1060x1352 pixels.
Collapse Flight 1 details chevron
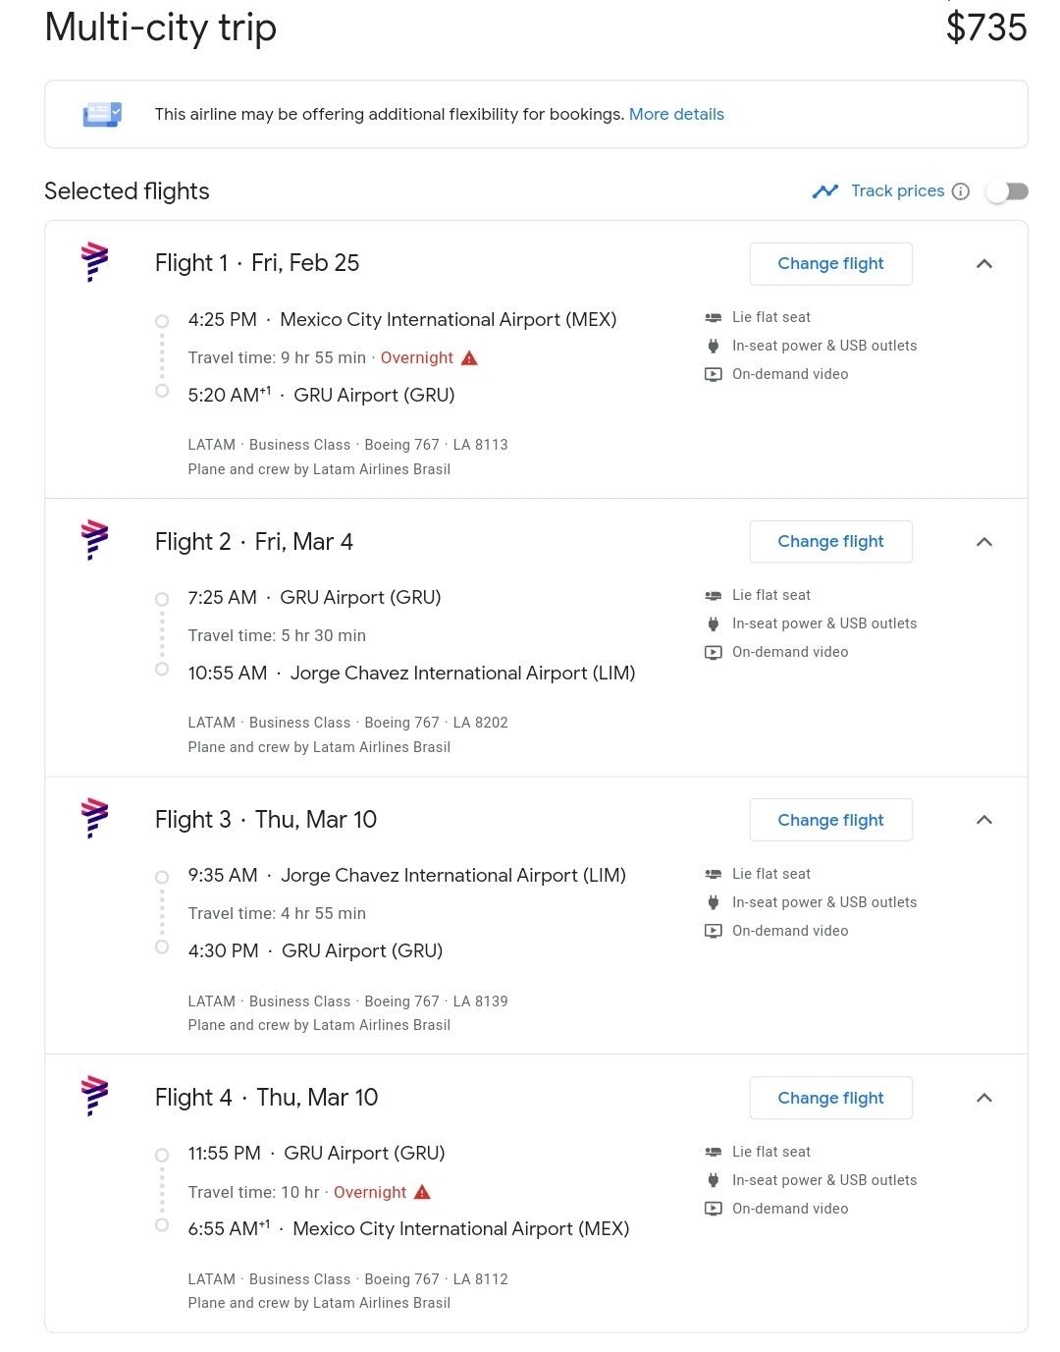point(984,264)
